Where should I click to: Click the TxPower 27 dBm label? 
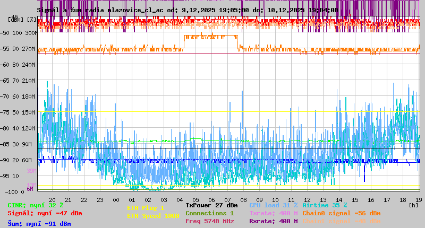click(211, 205)
